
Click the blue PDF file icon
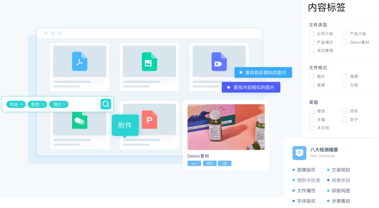tap(80, 61)
